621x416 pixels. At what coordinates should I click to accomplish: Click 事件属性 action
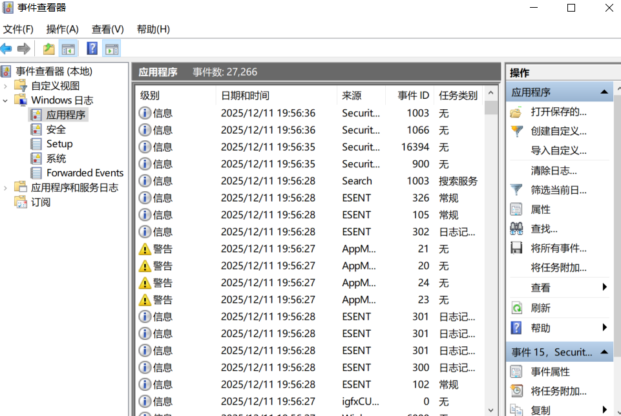click(x=550, y=371)
